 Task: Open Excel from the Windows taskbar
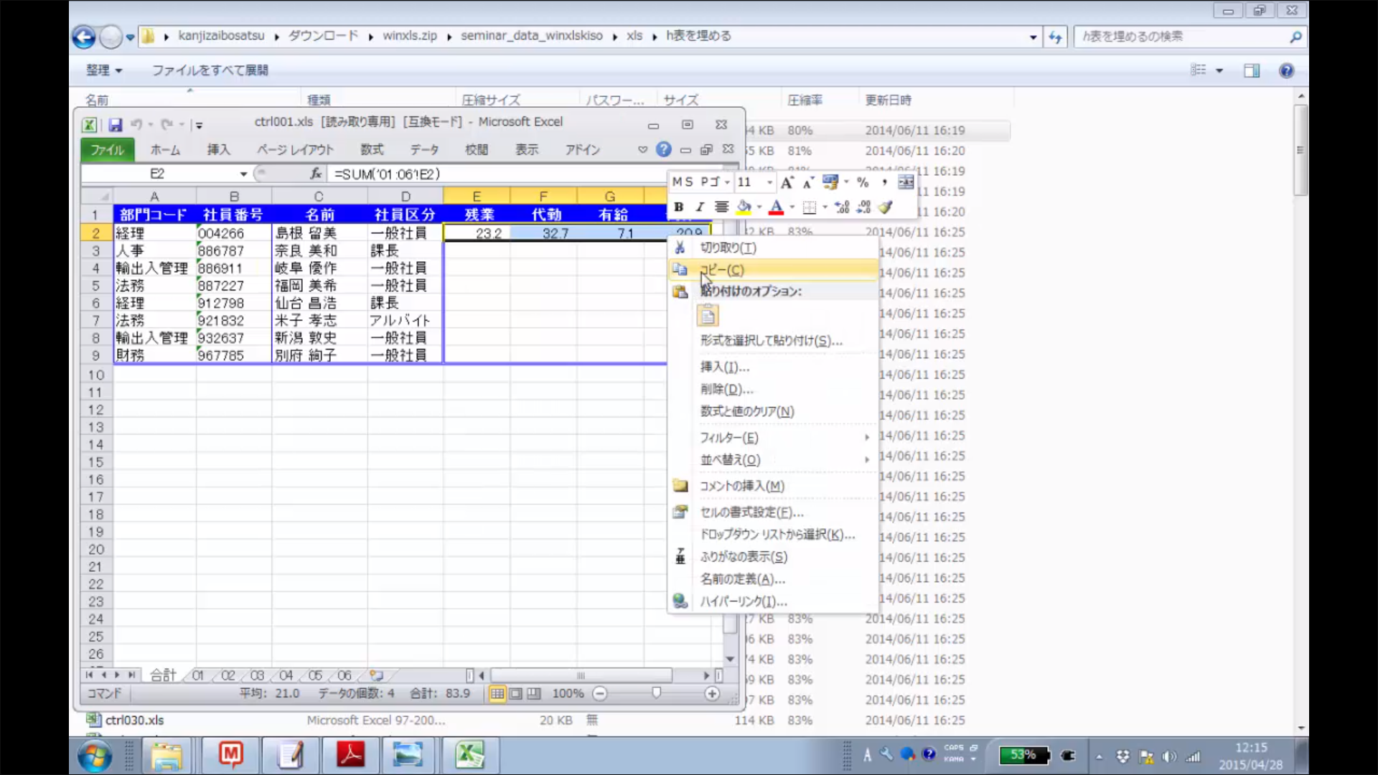point(469,755)
